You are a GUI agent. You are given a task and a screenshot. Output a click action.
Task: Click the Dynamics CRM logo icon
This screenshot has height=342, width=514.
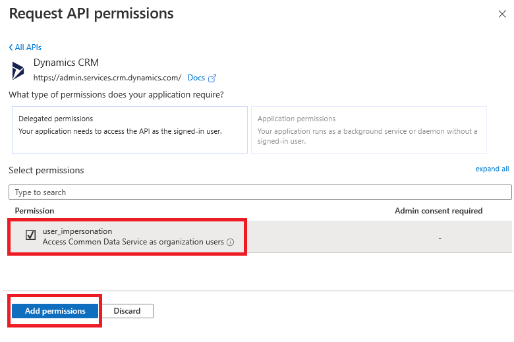tap(18, 71)
